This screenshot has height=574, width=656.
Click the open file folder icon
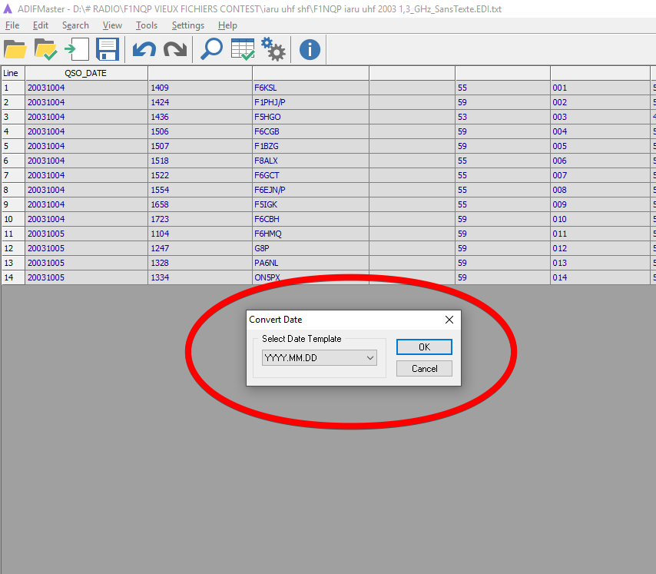15,50
